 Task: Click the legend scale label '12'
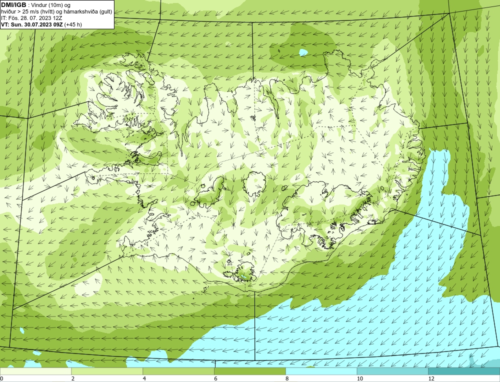(x=431, y=378)
